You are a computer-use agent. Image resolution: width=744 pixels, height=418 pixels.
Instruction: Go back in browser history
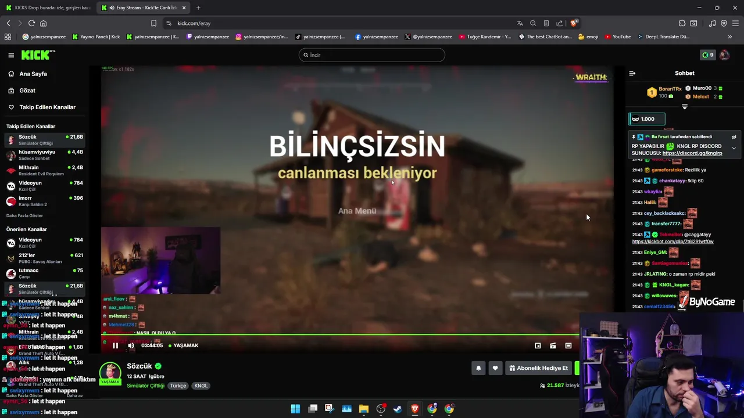tap(8, 23)
